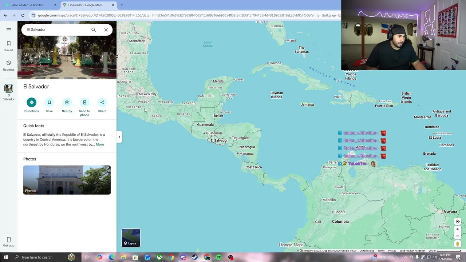Click the Costa Rica label on the map
The width and height of the screenshot is (466, 262).
pyautogui.click(x=254, y=167)
